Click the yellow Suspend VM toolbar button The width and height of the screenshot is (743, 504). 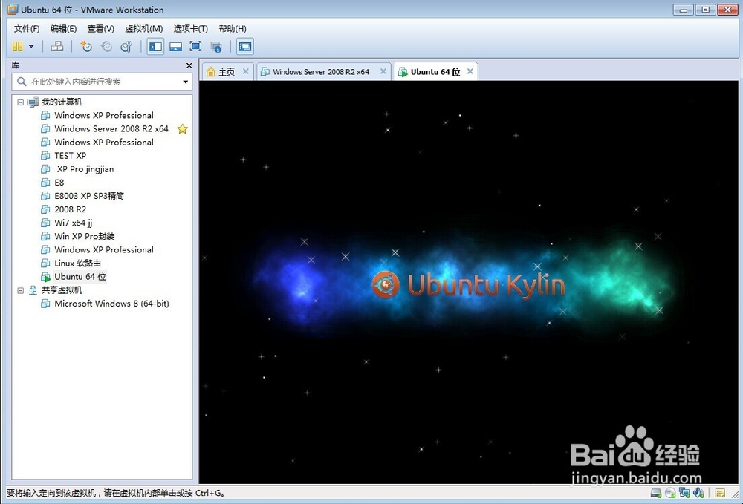pos(18,46)
